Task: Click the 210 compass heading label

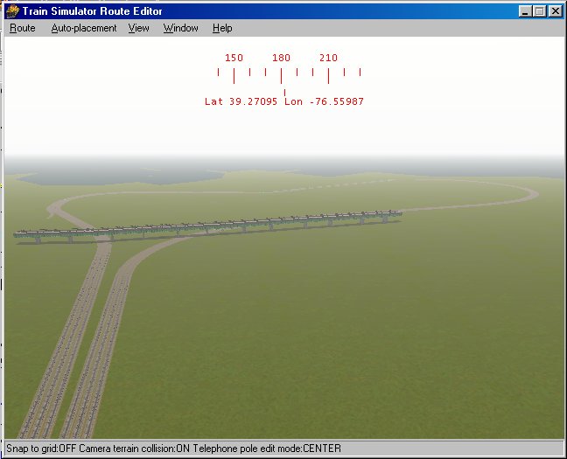Action: (328, 58)
